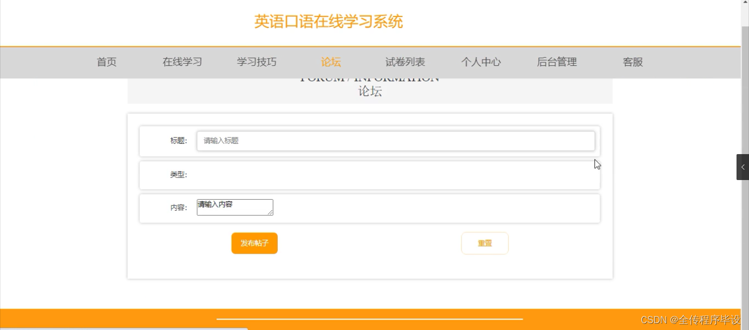Click the 论坛 heading under FORUM / INFORMATION
The image size is (749, 330).
coord(370,91)
